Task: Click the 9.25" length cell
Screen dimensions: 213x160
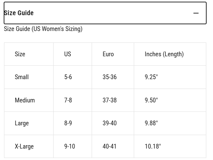Action: pos(151,77)
